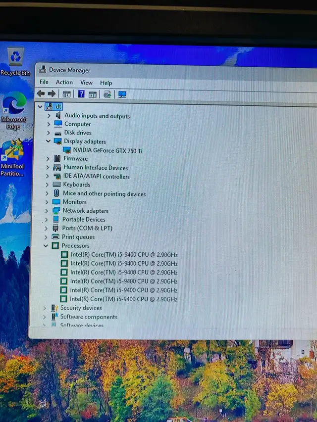
Task: Expand the Software components chevron
Action: click(x=45, y=317)
